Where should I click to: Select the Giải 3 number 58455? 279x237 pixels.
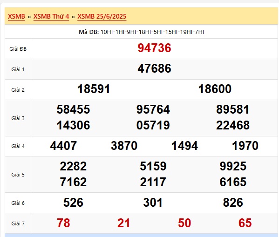73,109
